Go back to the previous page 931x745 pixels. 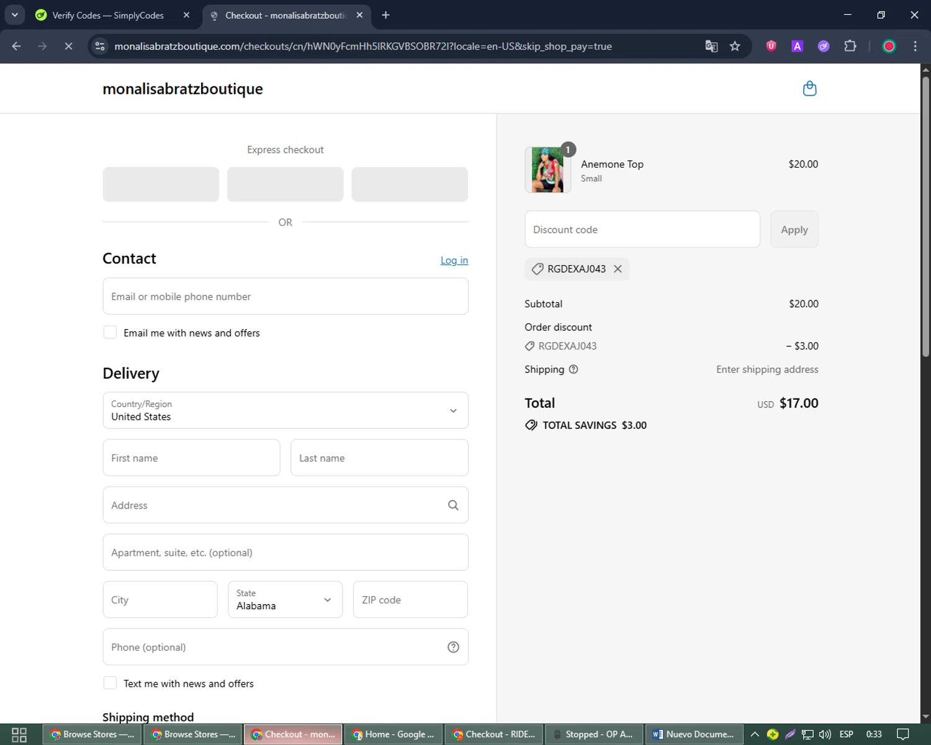tap(17, 46)
